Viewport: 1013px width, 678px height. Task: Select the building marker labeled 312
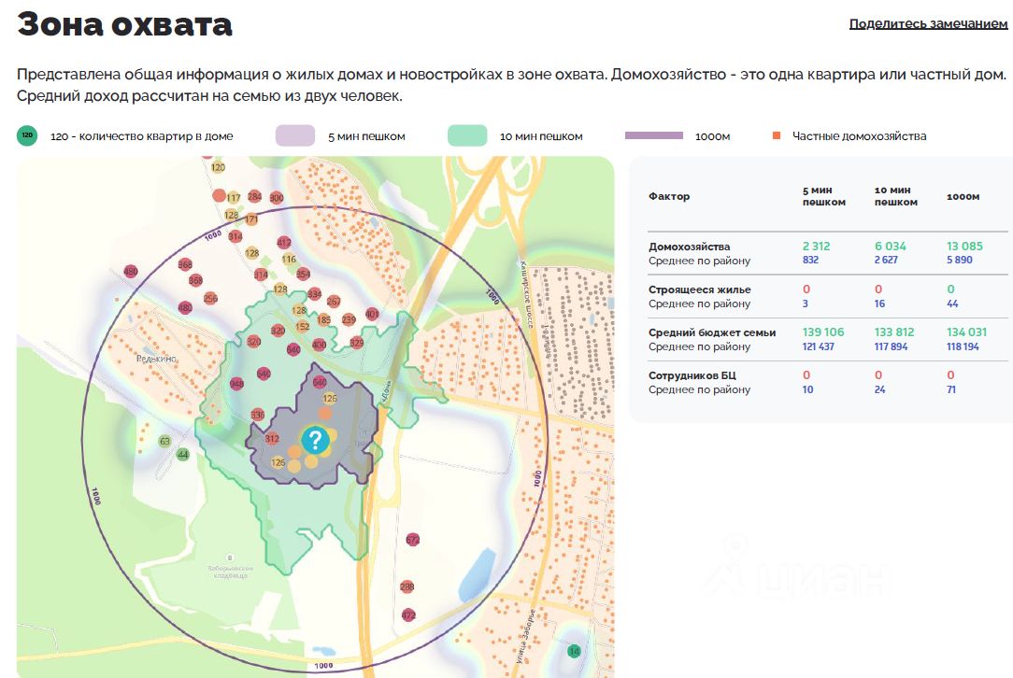click(272, 438)
